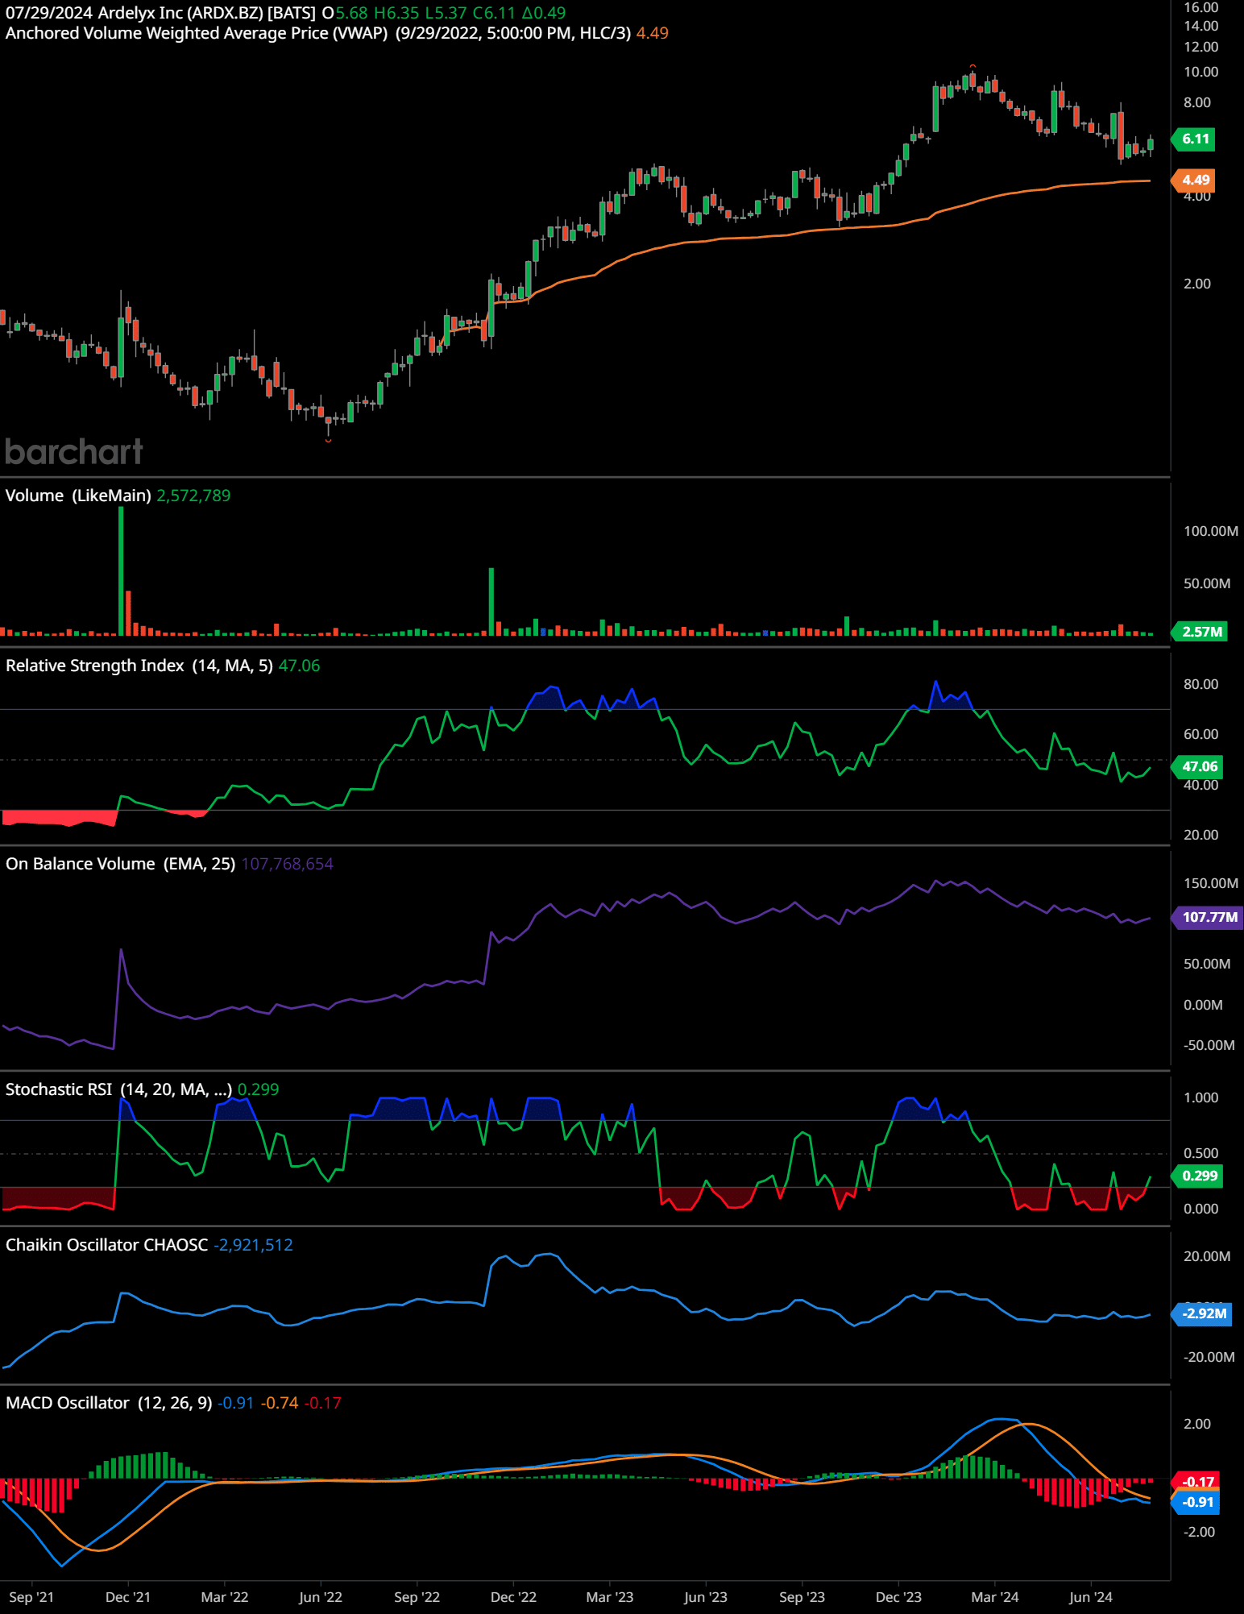Click the Jun '22 date axis label
This screenshot has width=1244, height=1614.
[x=321, y=1597]
